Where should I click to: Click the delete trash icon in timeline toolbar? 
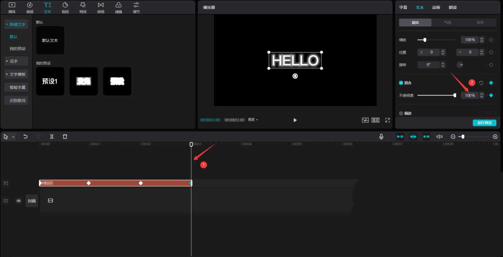tap(65, 137)
